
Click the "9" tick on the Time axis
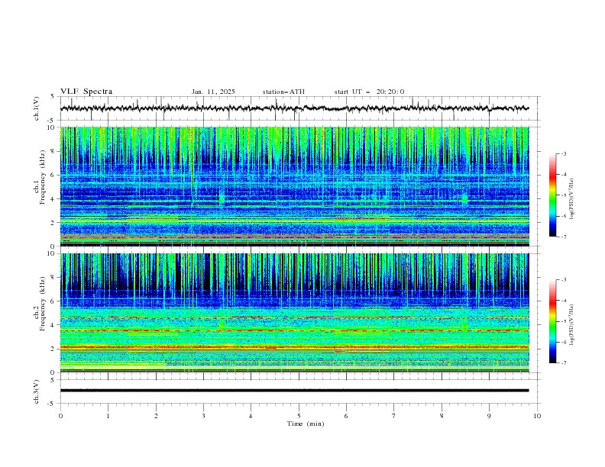(x=489, y=416)
